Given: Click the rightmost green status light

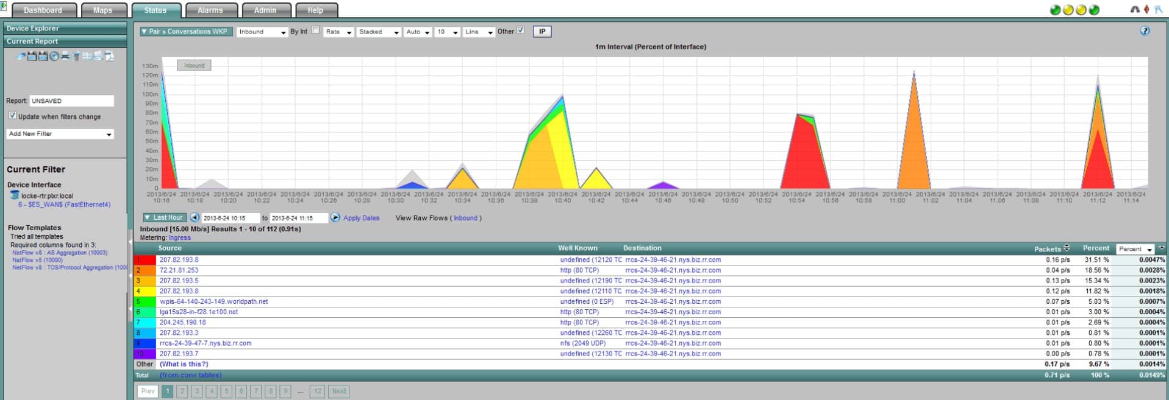Looking at the screenshot, I should (x=1094, y=10).
